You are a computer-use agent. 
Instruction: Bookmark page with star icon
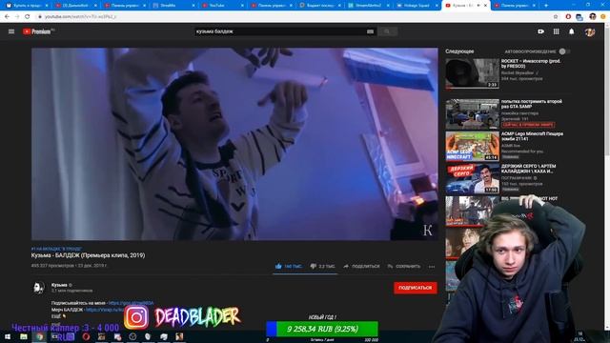coord(556,17)
